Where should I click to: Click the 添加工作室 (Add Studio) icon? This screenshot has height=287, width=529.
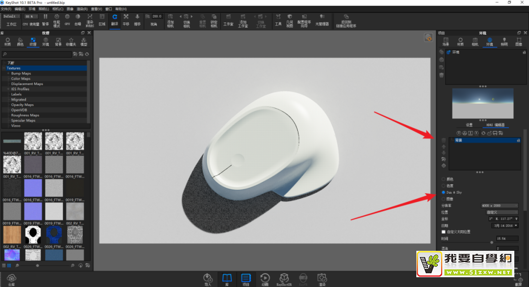(x=243, y=21)
